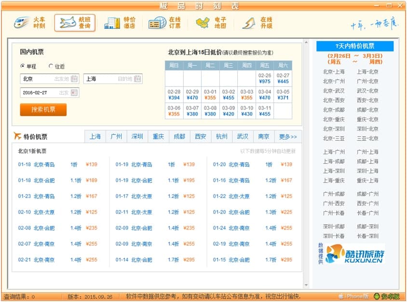Select the 02-26 ¥975 fare cell
This screenshot has height=302, width=407.
264,78
